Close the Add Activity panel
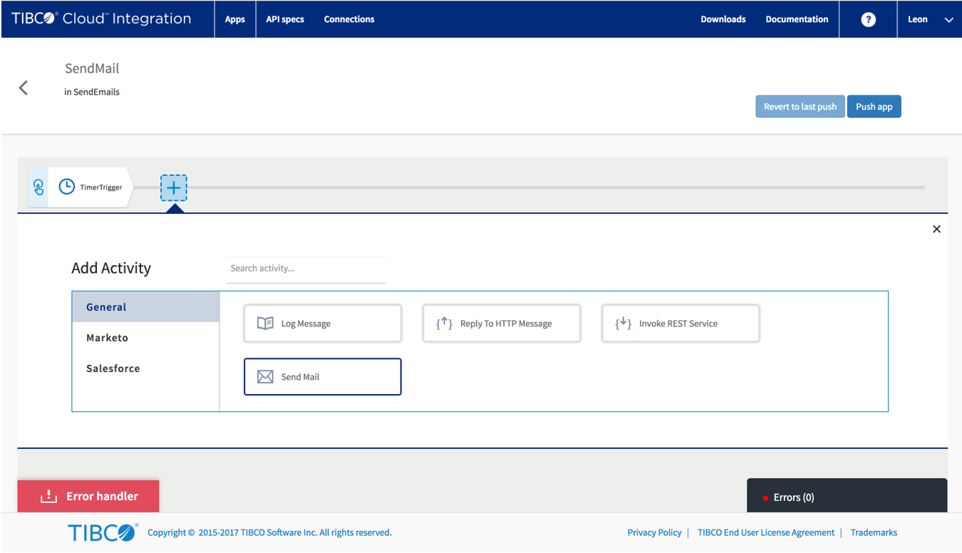The image size is (962, 553). 936,229
